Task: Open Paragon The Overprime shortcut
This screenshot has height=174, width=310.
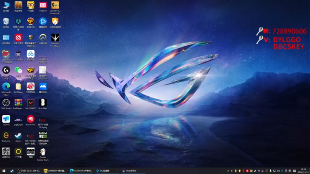Action: pyautogui.click(x=55, y=40)
